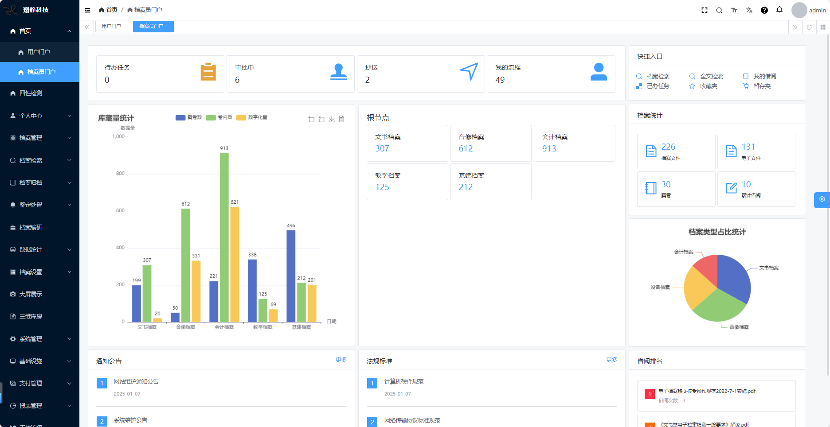Open the floating blue settings gear
This screenshot has height=427, width=830.
pos(822,200)
